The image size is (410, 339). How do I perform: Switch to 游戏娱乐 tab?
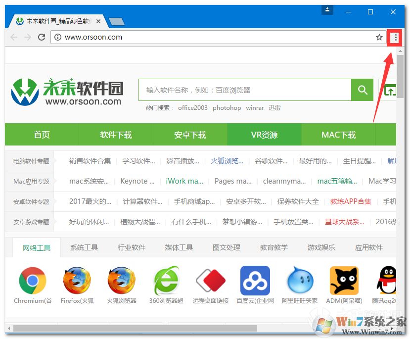321,247
